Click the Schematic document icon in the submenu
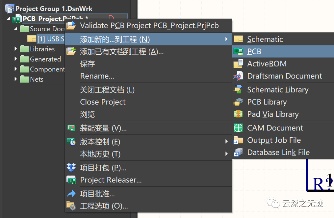Screen dimensions: 334x218 point(238,39)
